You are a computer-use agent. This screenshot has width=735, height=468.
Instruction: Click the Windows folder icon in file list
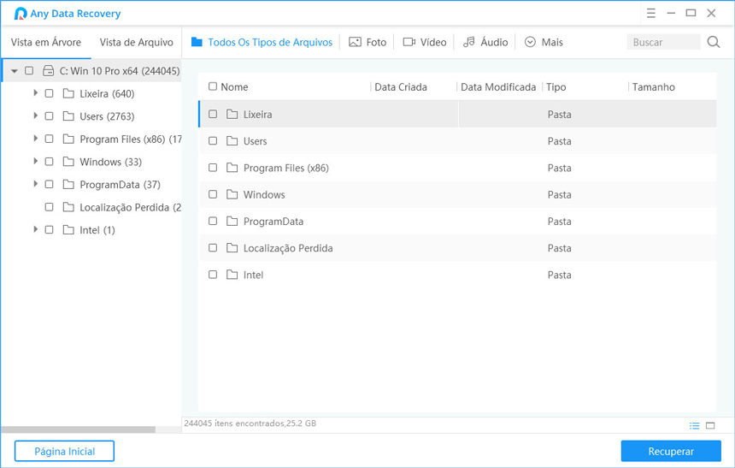pyautogui.click(x=232, y=194)
